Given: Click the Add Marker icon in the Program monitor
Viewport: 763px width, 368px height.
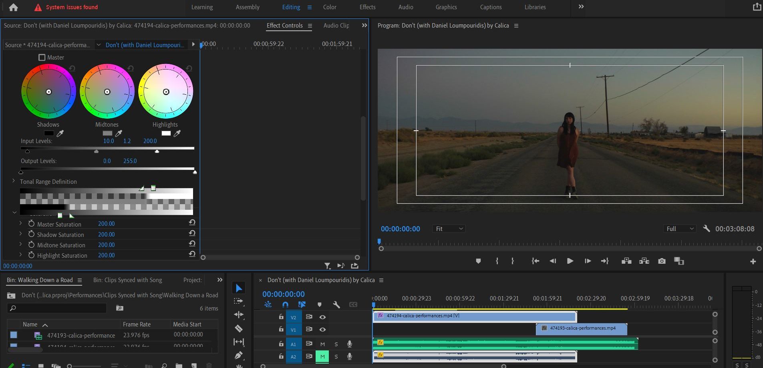Looking at the screenshot, I should pyautogui.click(x=478, y=261).
